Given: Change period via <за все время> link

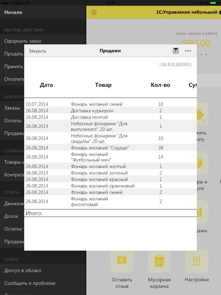Looking at the screenshot, I should (x=176, y=64).
